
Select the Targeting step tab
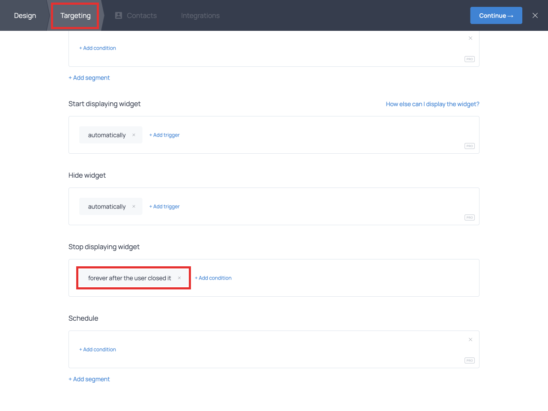point(75,15)
